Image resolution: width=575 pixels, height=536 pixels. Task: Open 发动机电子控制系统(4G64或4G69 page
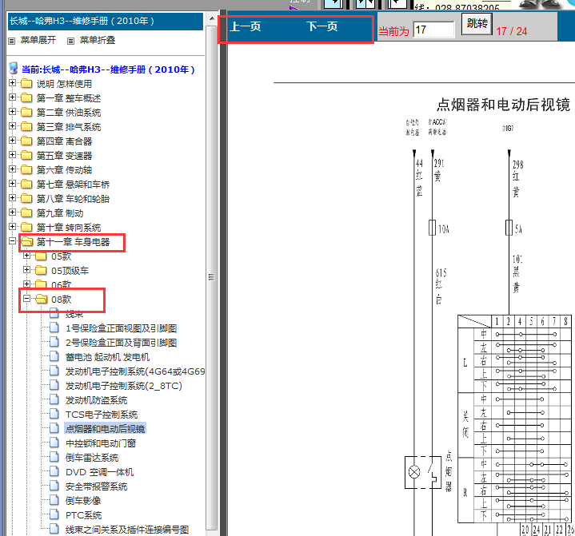click(135, 371)
